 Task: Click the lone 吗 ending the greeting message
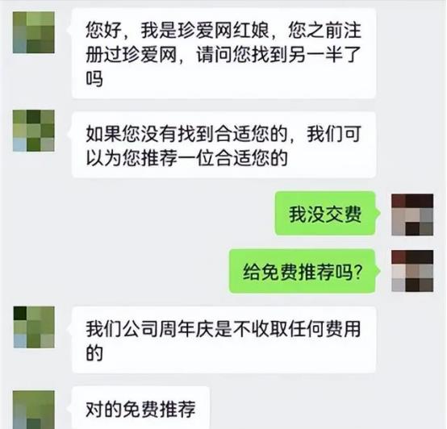coord(94,78)
